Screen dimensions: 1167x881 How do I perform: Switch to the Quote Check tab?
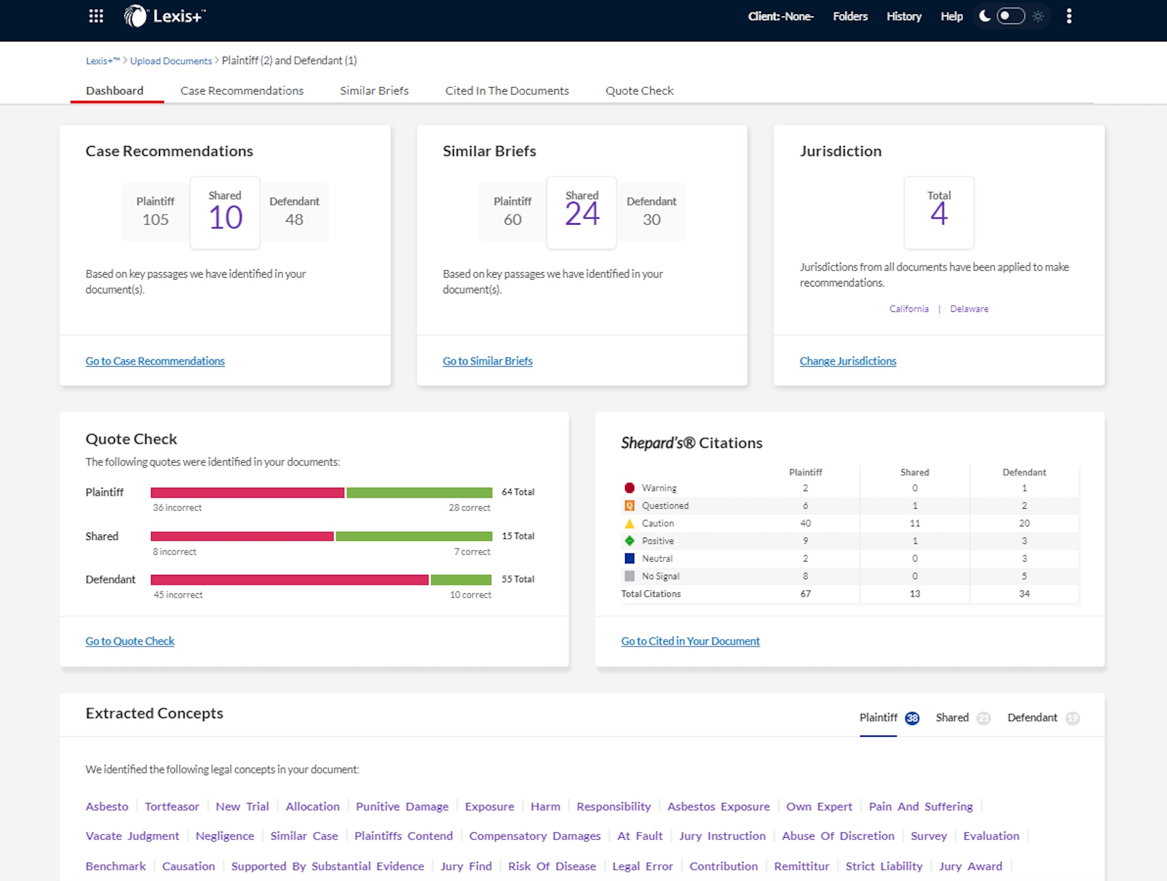pos(639,91)
